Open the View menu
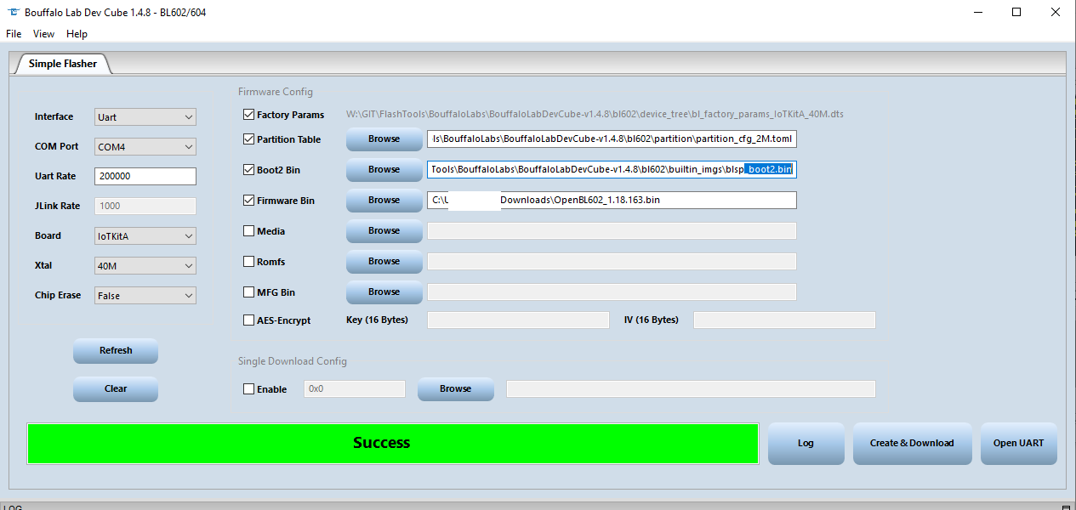This screenshot has height=510, width=1076. (43, 34)
